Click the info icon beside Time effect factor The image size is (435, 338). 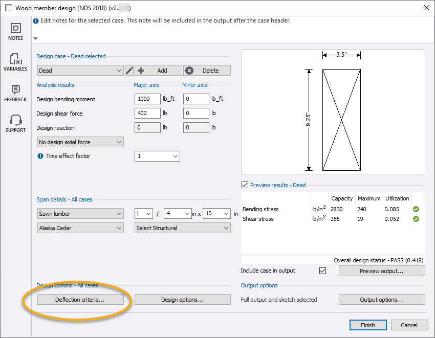pyautogui.click(x=40, y=155)
